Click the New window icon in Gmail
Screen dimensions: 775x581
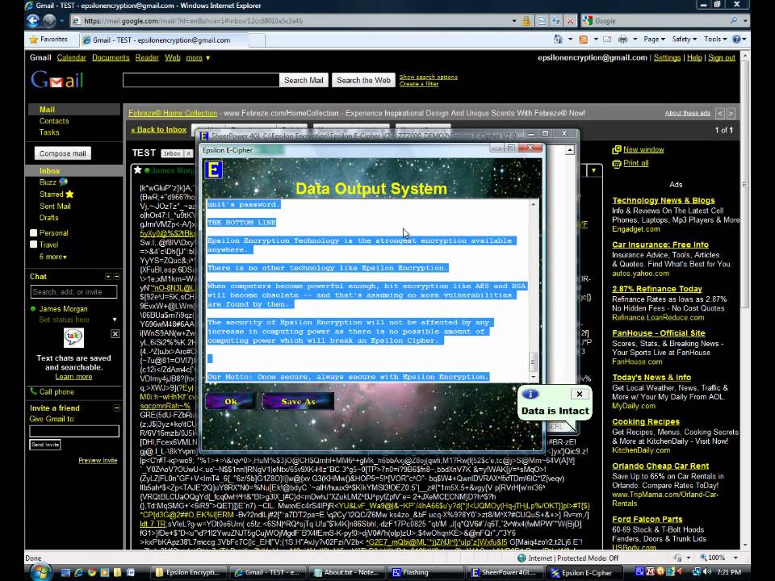tap(616, 150)
